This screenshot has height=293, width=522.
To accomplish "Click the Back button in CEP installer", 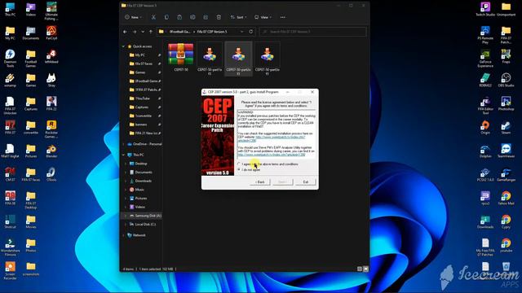I will pos(260,181).
